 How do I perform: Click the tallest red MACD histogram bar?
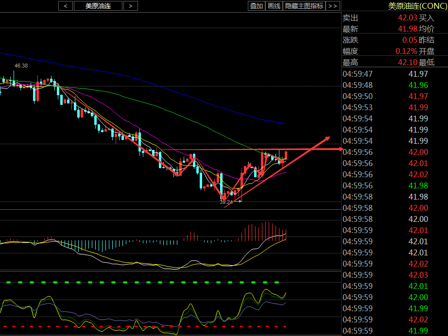[266, 231]
